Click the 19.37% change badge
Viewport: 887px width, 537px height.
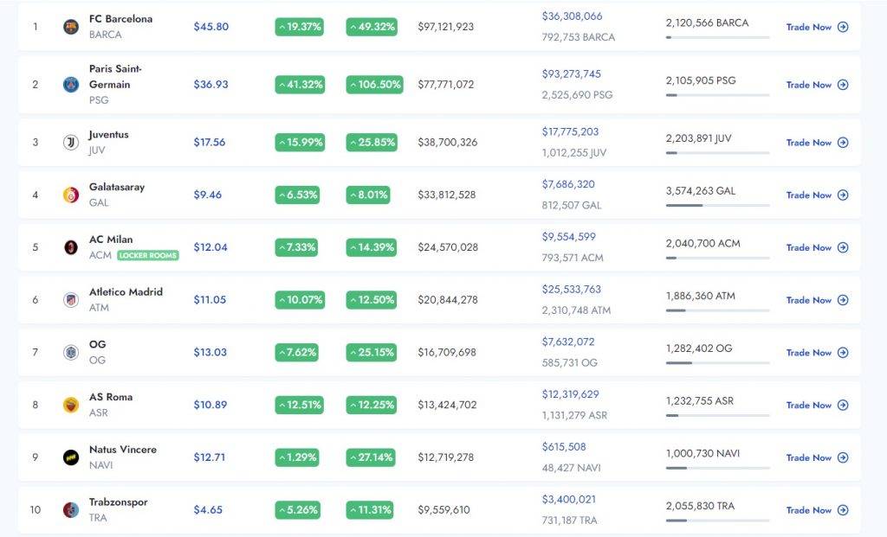[x=299, y=27]
